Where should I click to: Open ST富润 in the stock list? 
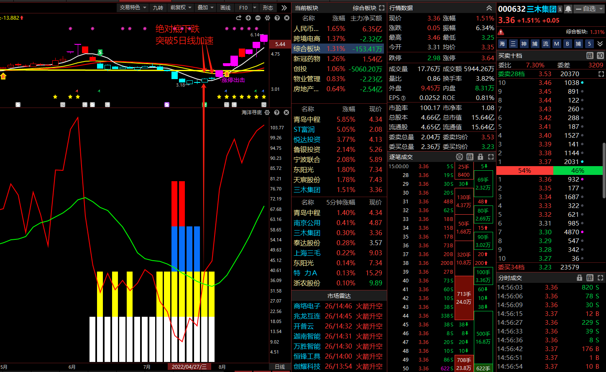tap(304, 129)
